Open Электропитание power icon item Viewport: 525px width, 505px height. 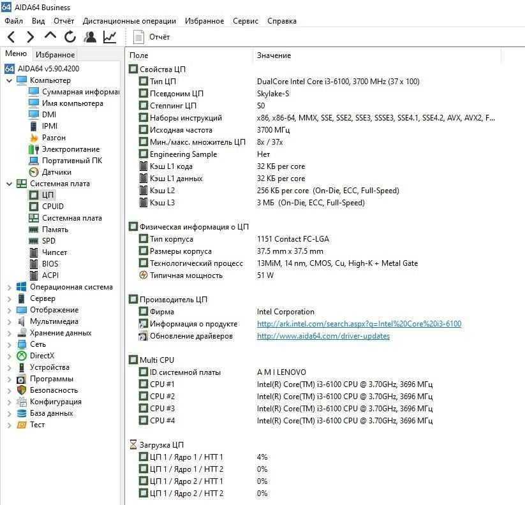coord(64,149)
